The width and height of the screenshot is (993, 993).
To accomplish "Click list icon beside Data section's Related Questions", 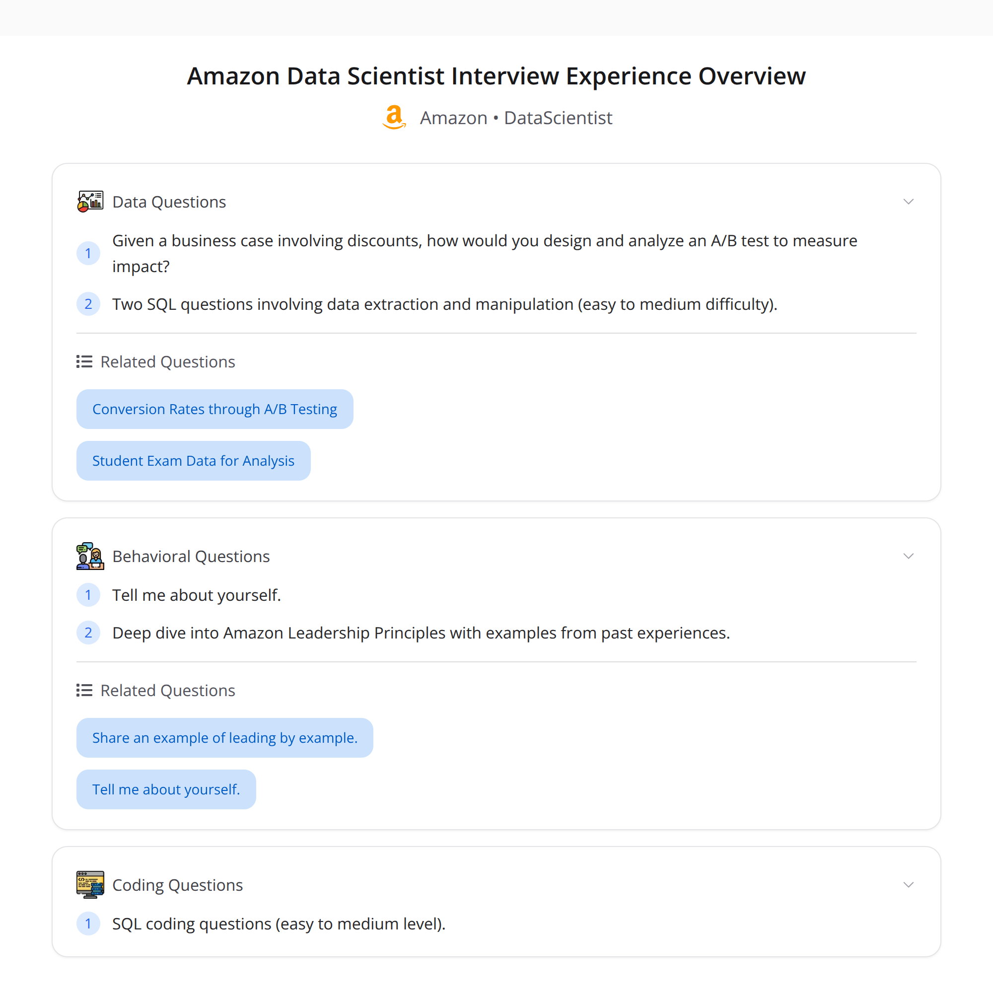I will 84,362.
